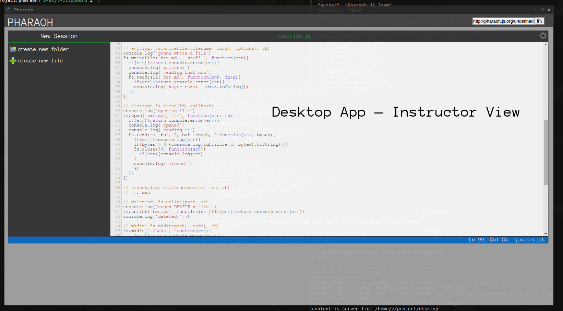Click the console.log('closed!') line
The width and height of the screenshot is (563, 311).
click(x=163, y=164)
